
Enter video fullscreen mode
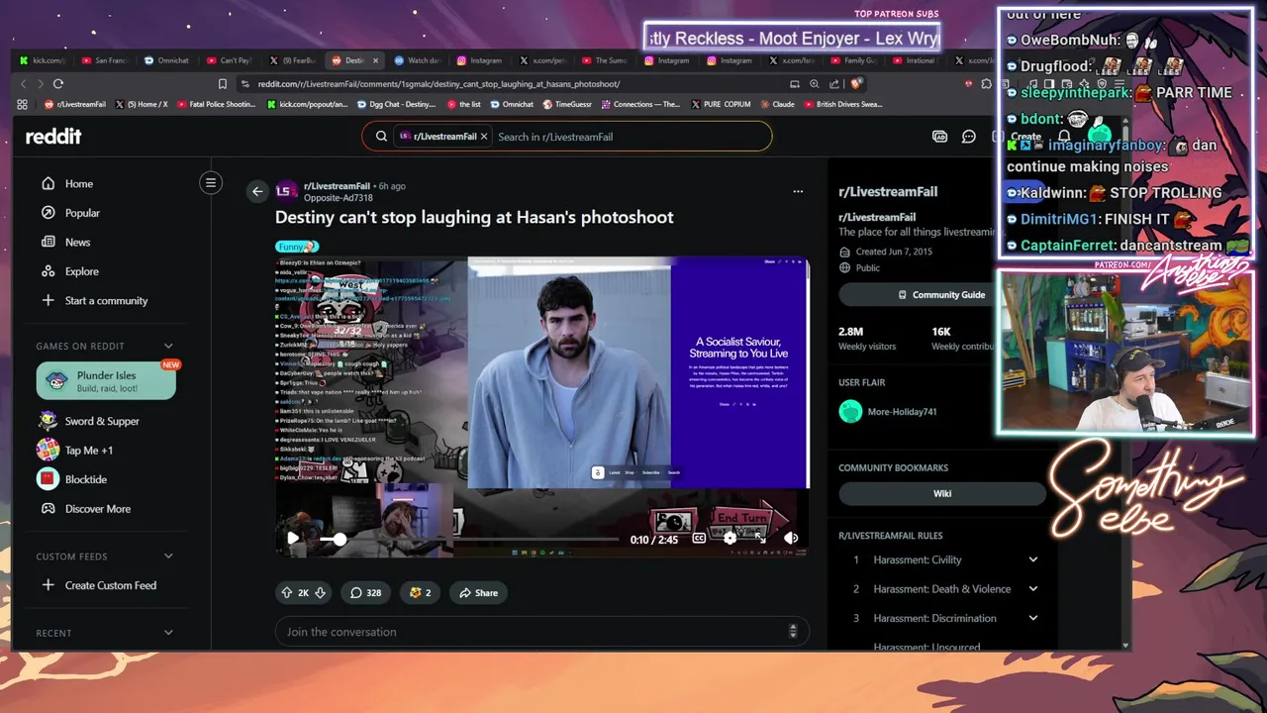click(760, 539)
